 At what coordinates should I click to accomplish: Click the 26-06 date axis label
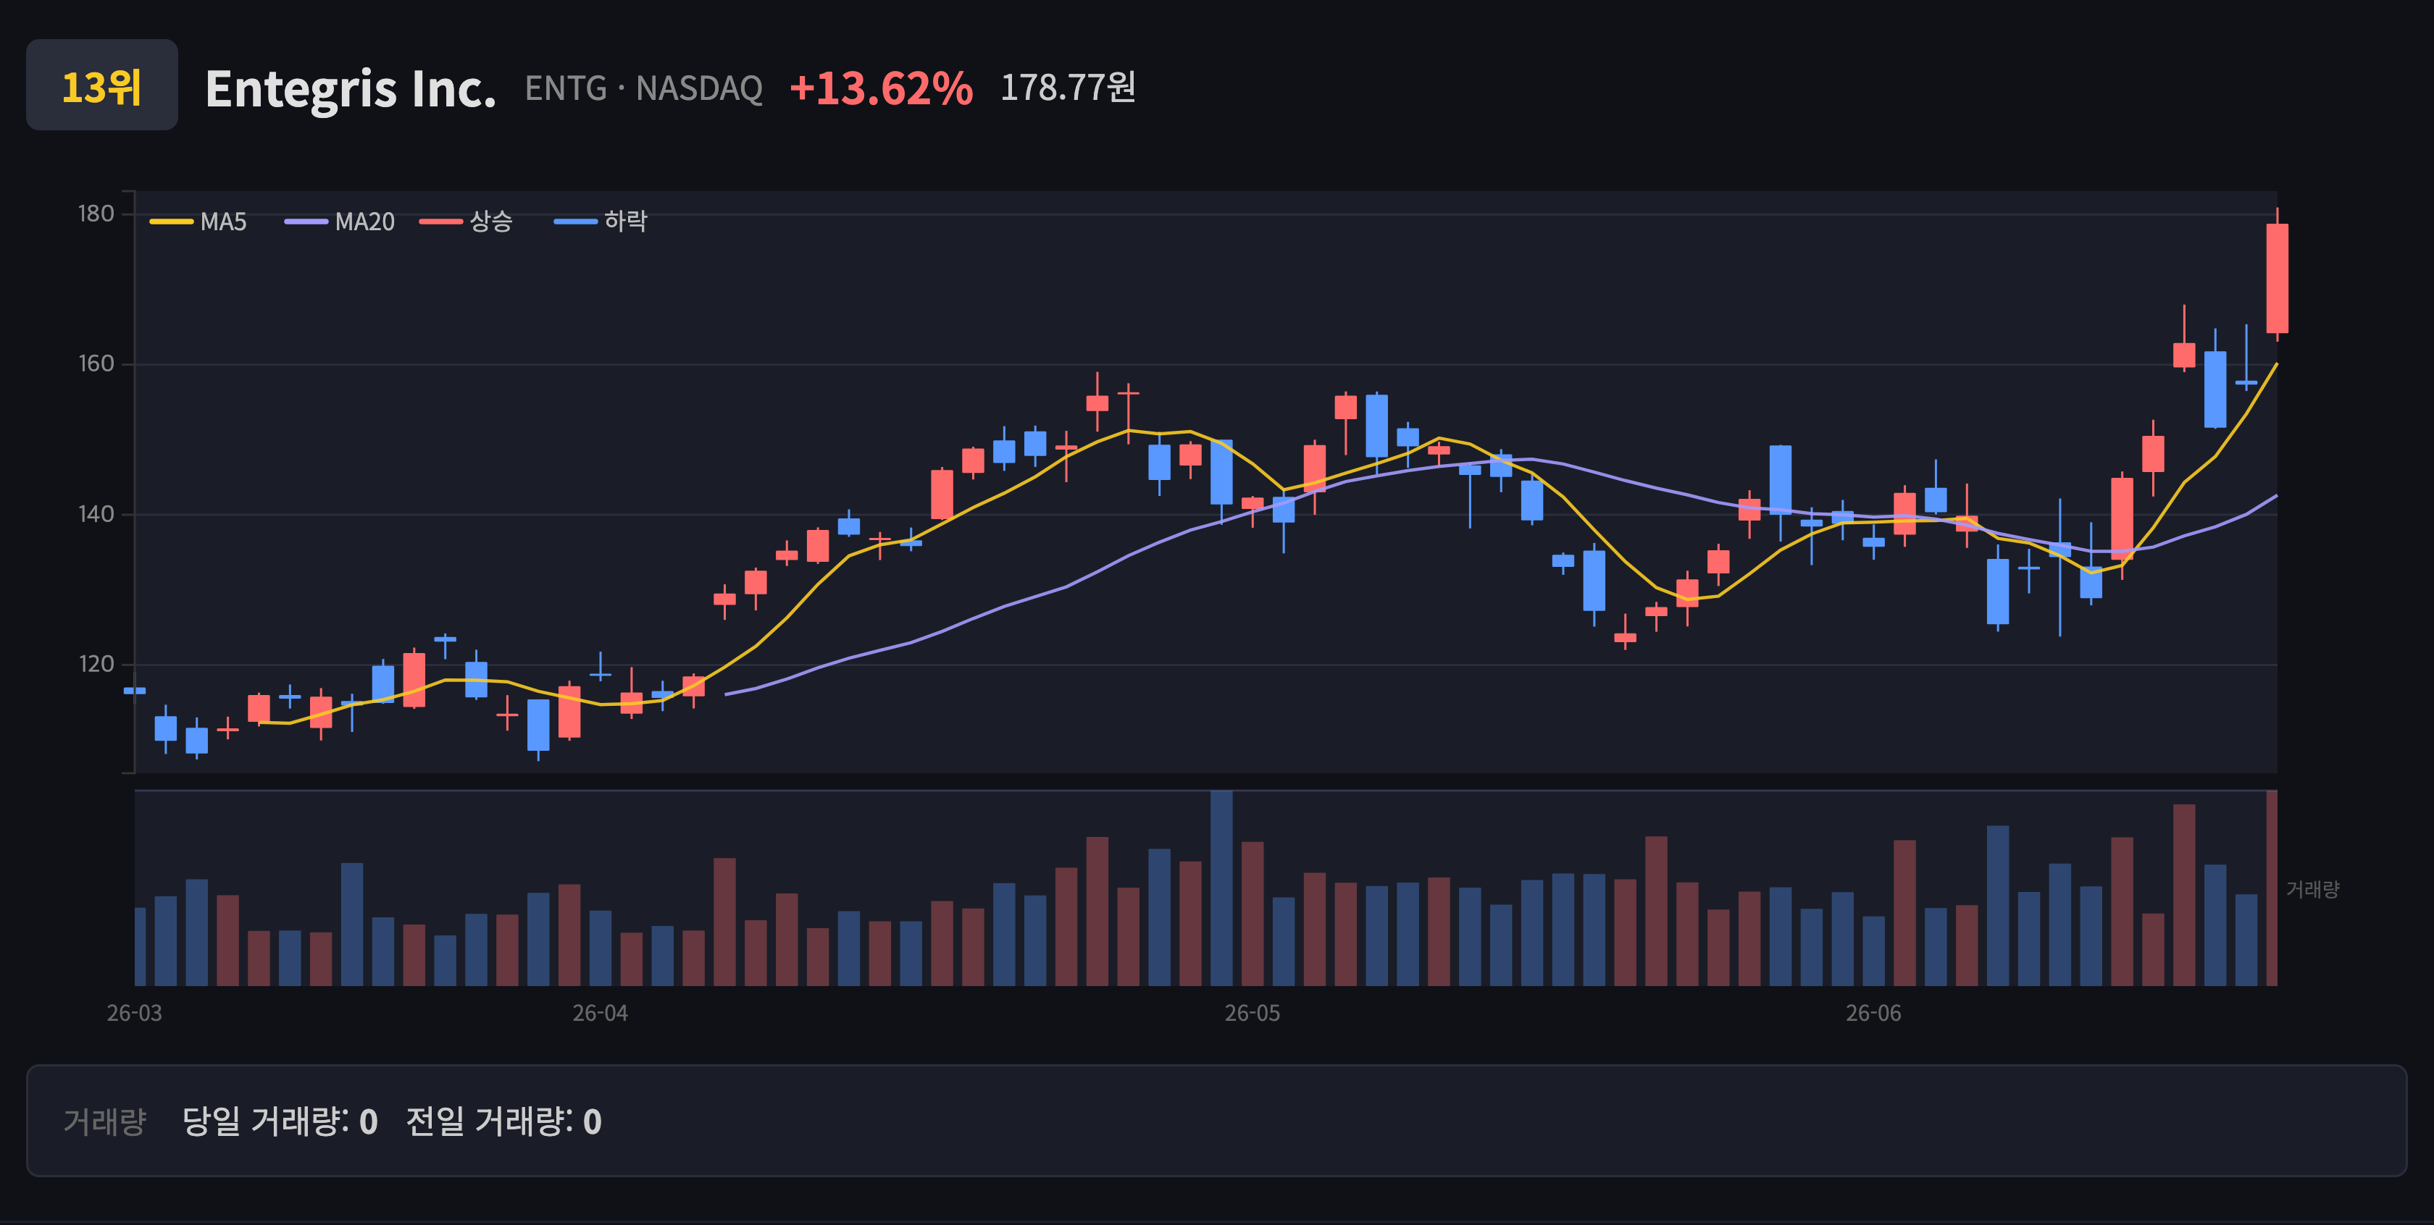tap(1874, 1014)
